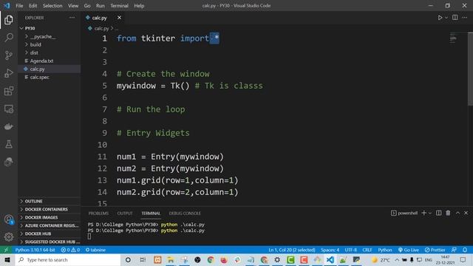Open Remote Explorer view
The image size is (473, 266).
tap(9, 109)
